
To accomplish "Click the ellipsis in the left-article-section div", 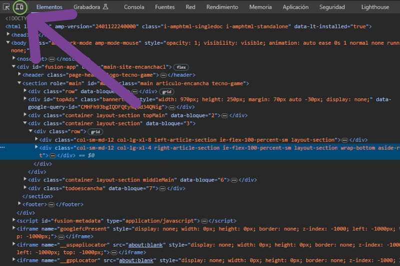I will click(344, 140).
